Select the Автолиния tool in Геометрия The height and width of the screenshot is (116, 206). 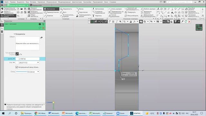[x=51, y=9]
